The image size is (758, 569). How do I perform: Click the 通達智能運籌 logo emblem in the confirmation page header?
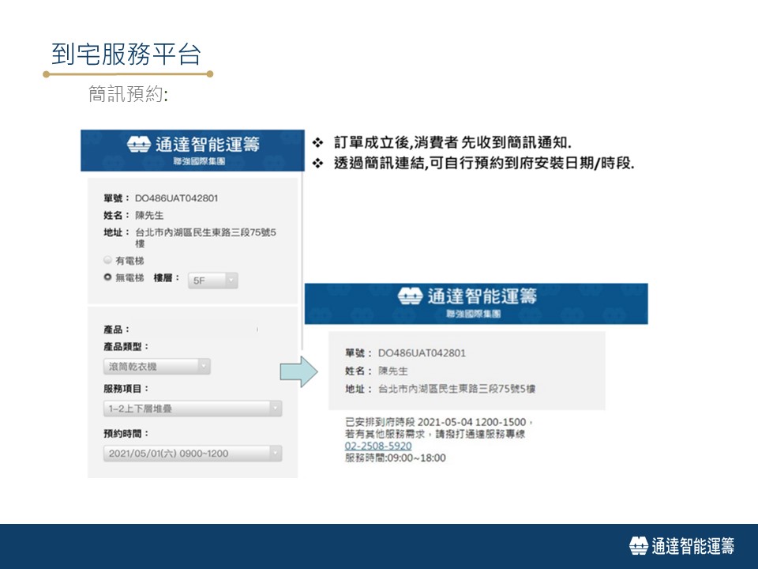coord(410,296)
